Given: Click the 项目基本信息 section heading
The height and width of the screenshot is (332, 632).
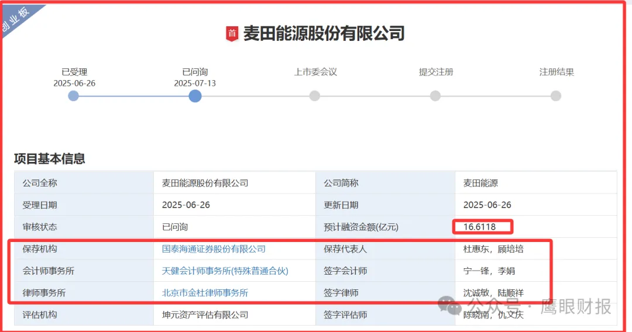Looking at the screenshot, I should click(x=50, y=158).
